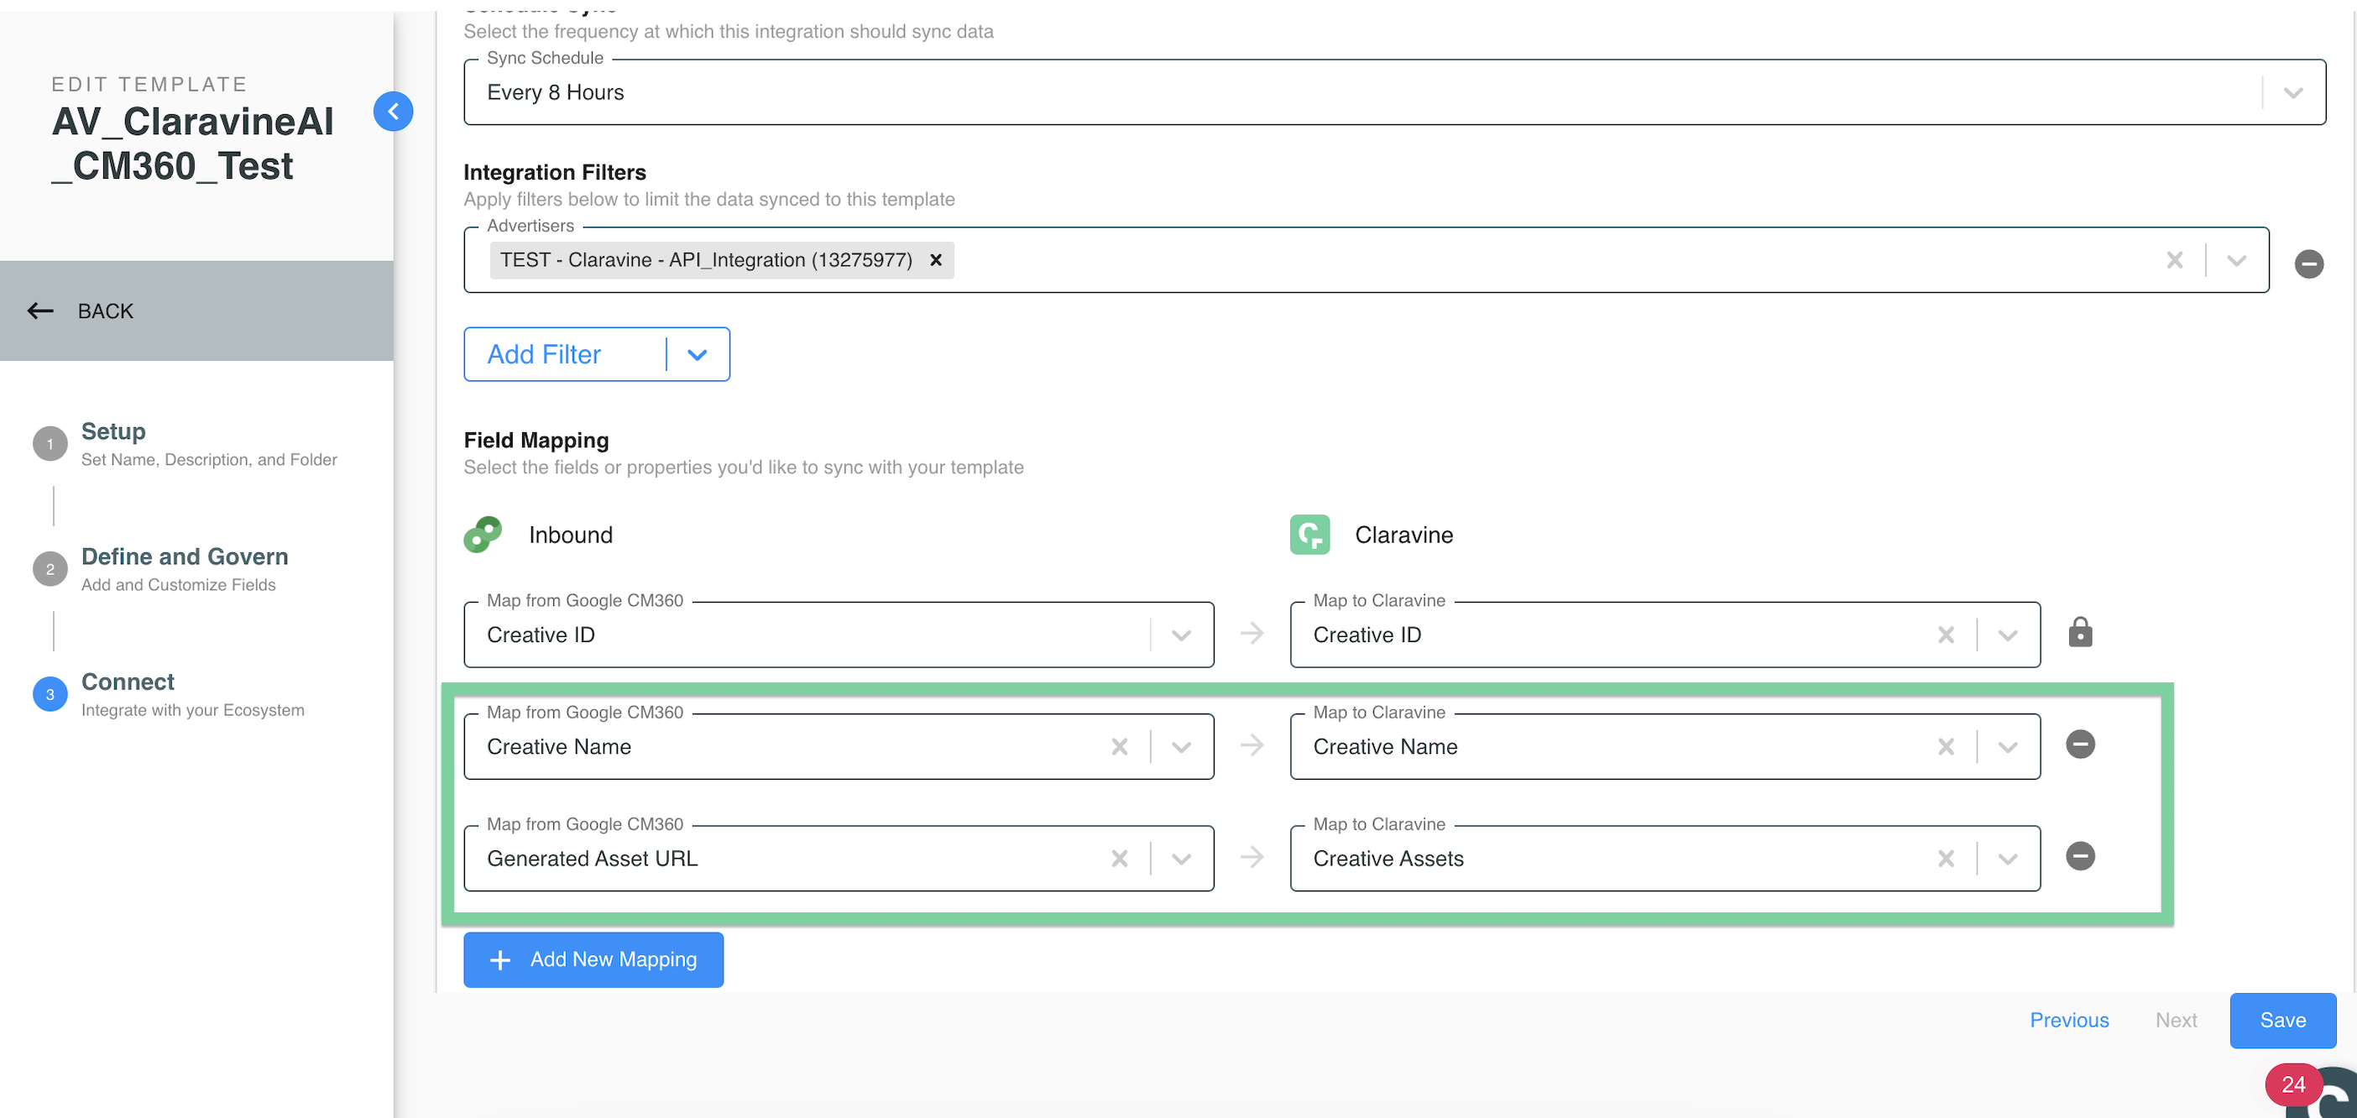Viewport: 2357px width, 1118px height.
Task: Collapse the sidebar with the blue arrow button
Action: [x=394, y=112]
